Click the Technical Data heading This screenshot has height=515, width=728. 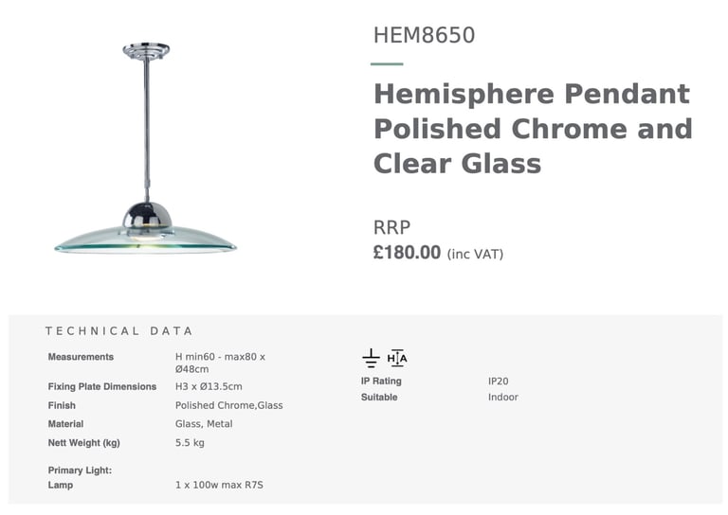click(x=118, y=331)
